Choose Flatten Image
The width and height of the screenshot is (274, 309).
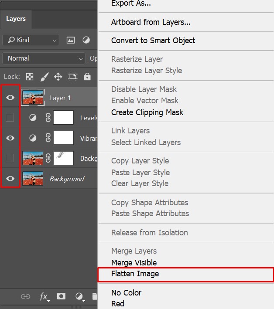click(x=135, y=274)
